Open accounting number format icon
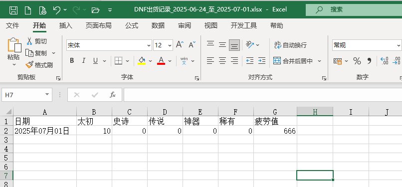Screen dimensions: 402x187 [x=338, y=61]
